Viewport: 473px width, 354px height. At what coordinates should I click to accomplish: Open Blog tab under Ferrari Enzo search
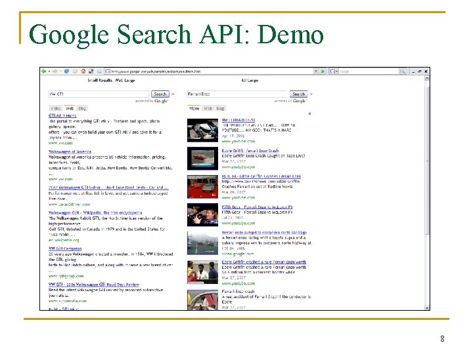pos(220,108)
